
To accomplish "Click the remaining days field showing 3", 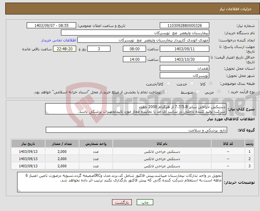I will (99, 49).
